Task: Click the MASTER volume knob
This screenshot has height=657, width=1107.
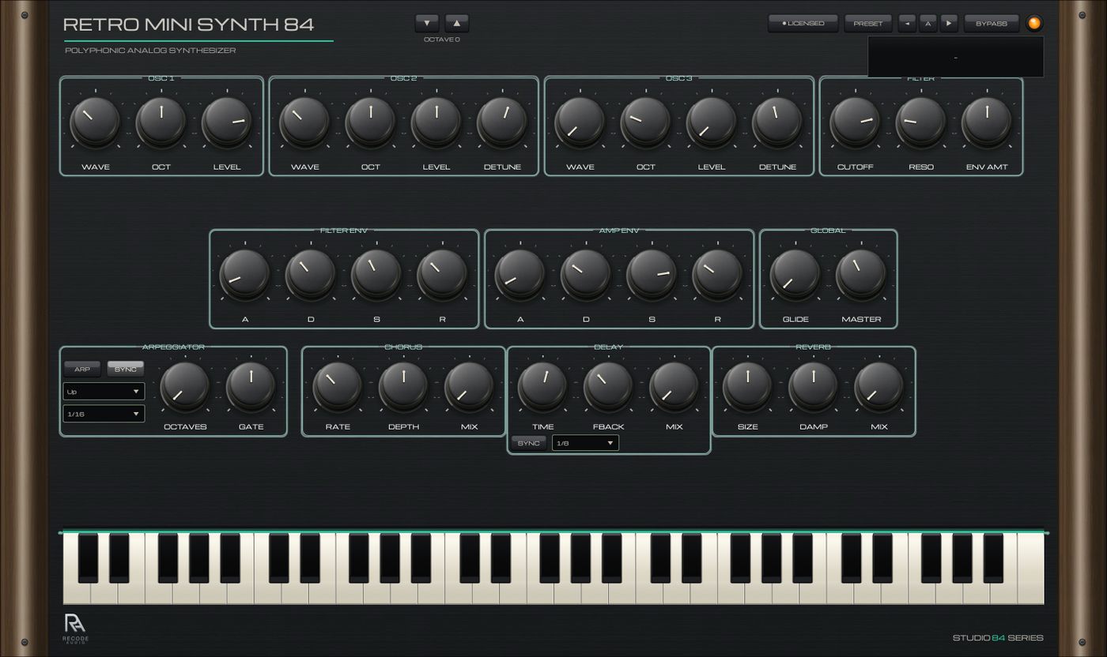Action: [x=861, y=274]
